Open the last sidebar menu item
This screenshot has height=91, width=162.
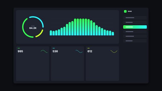click(135, 41)
